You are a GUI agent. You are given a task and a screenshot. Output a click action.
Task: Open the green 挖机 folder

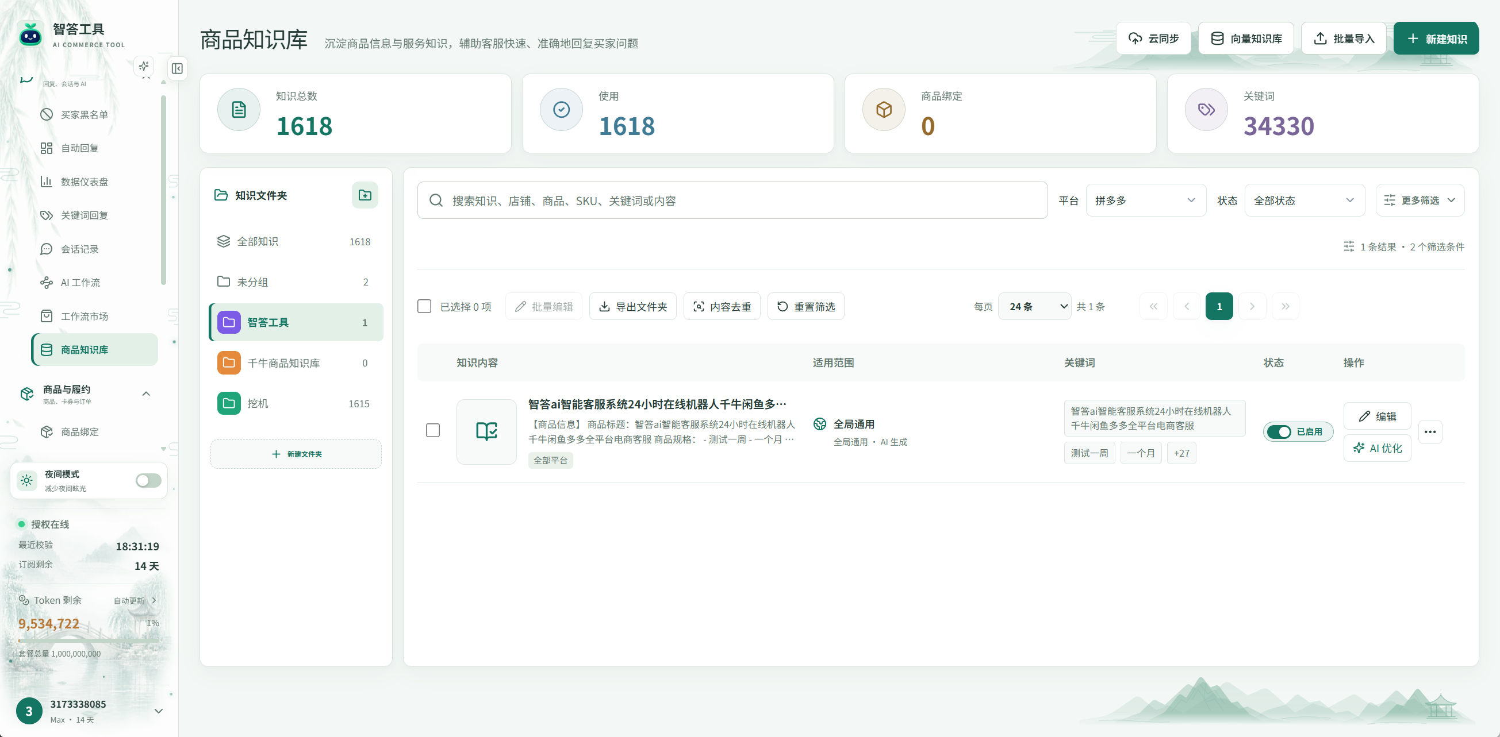pos(296,403)
